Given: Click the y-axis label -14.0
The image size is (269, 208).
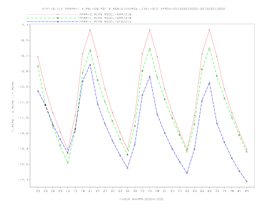Looking at the screenshot, I should coord(23,164).
